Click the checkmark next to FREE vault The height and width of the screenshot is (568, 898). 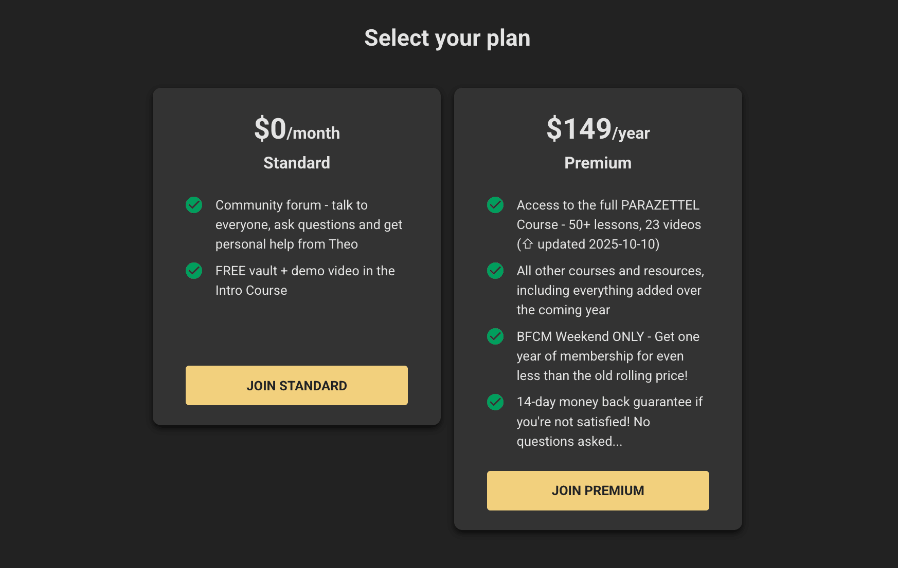pyautogui.click(x=194, y=271)
